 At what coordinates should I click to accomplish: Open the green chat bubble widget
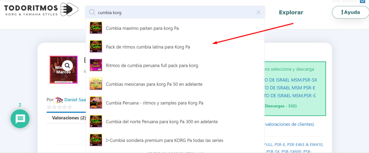(20, 119)
